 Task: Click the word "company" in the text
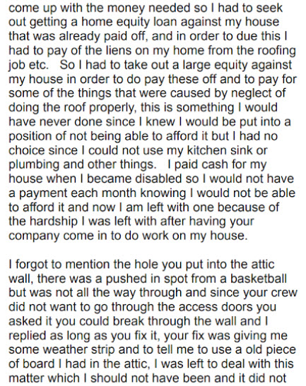pyautogui.click(x=34, y=236)
